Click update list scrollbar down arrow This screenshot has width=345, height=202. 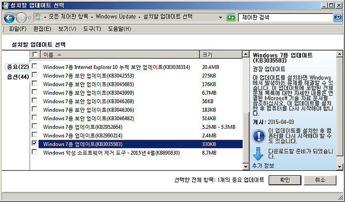point(246,167)
